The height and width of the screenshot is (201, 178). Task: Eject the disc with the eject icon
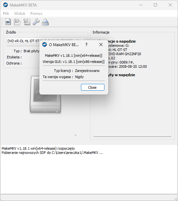coord(45,22)
